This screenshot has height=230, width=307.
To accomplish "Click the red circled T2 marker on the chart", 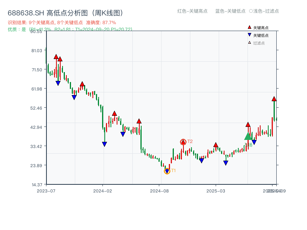I will pyautogui.click(x=183, y=141).
